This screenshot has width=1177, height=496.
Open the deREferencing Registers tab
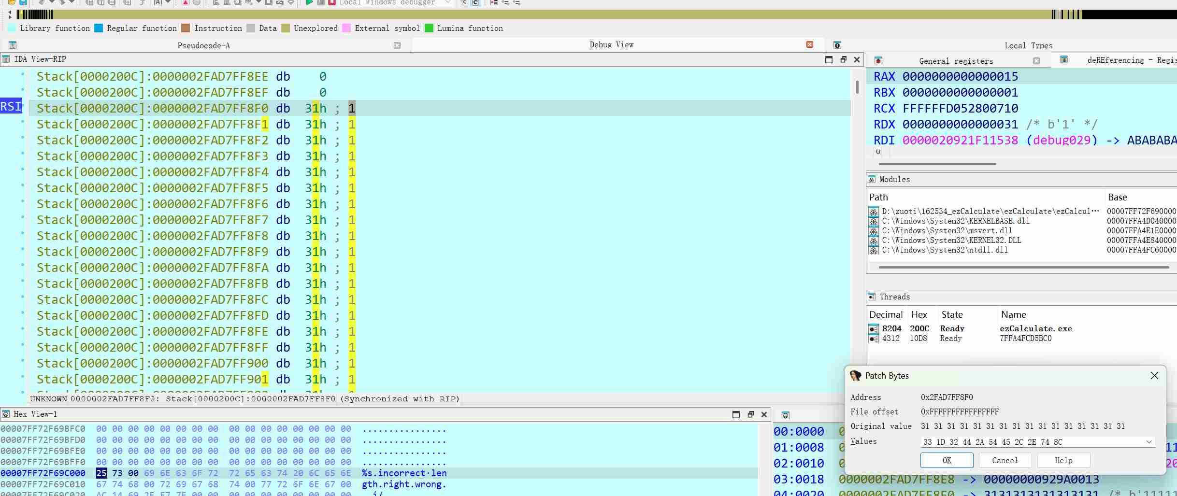[1126, 60]
